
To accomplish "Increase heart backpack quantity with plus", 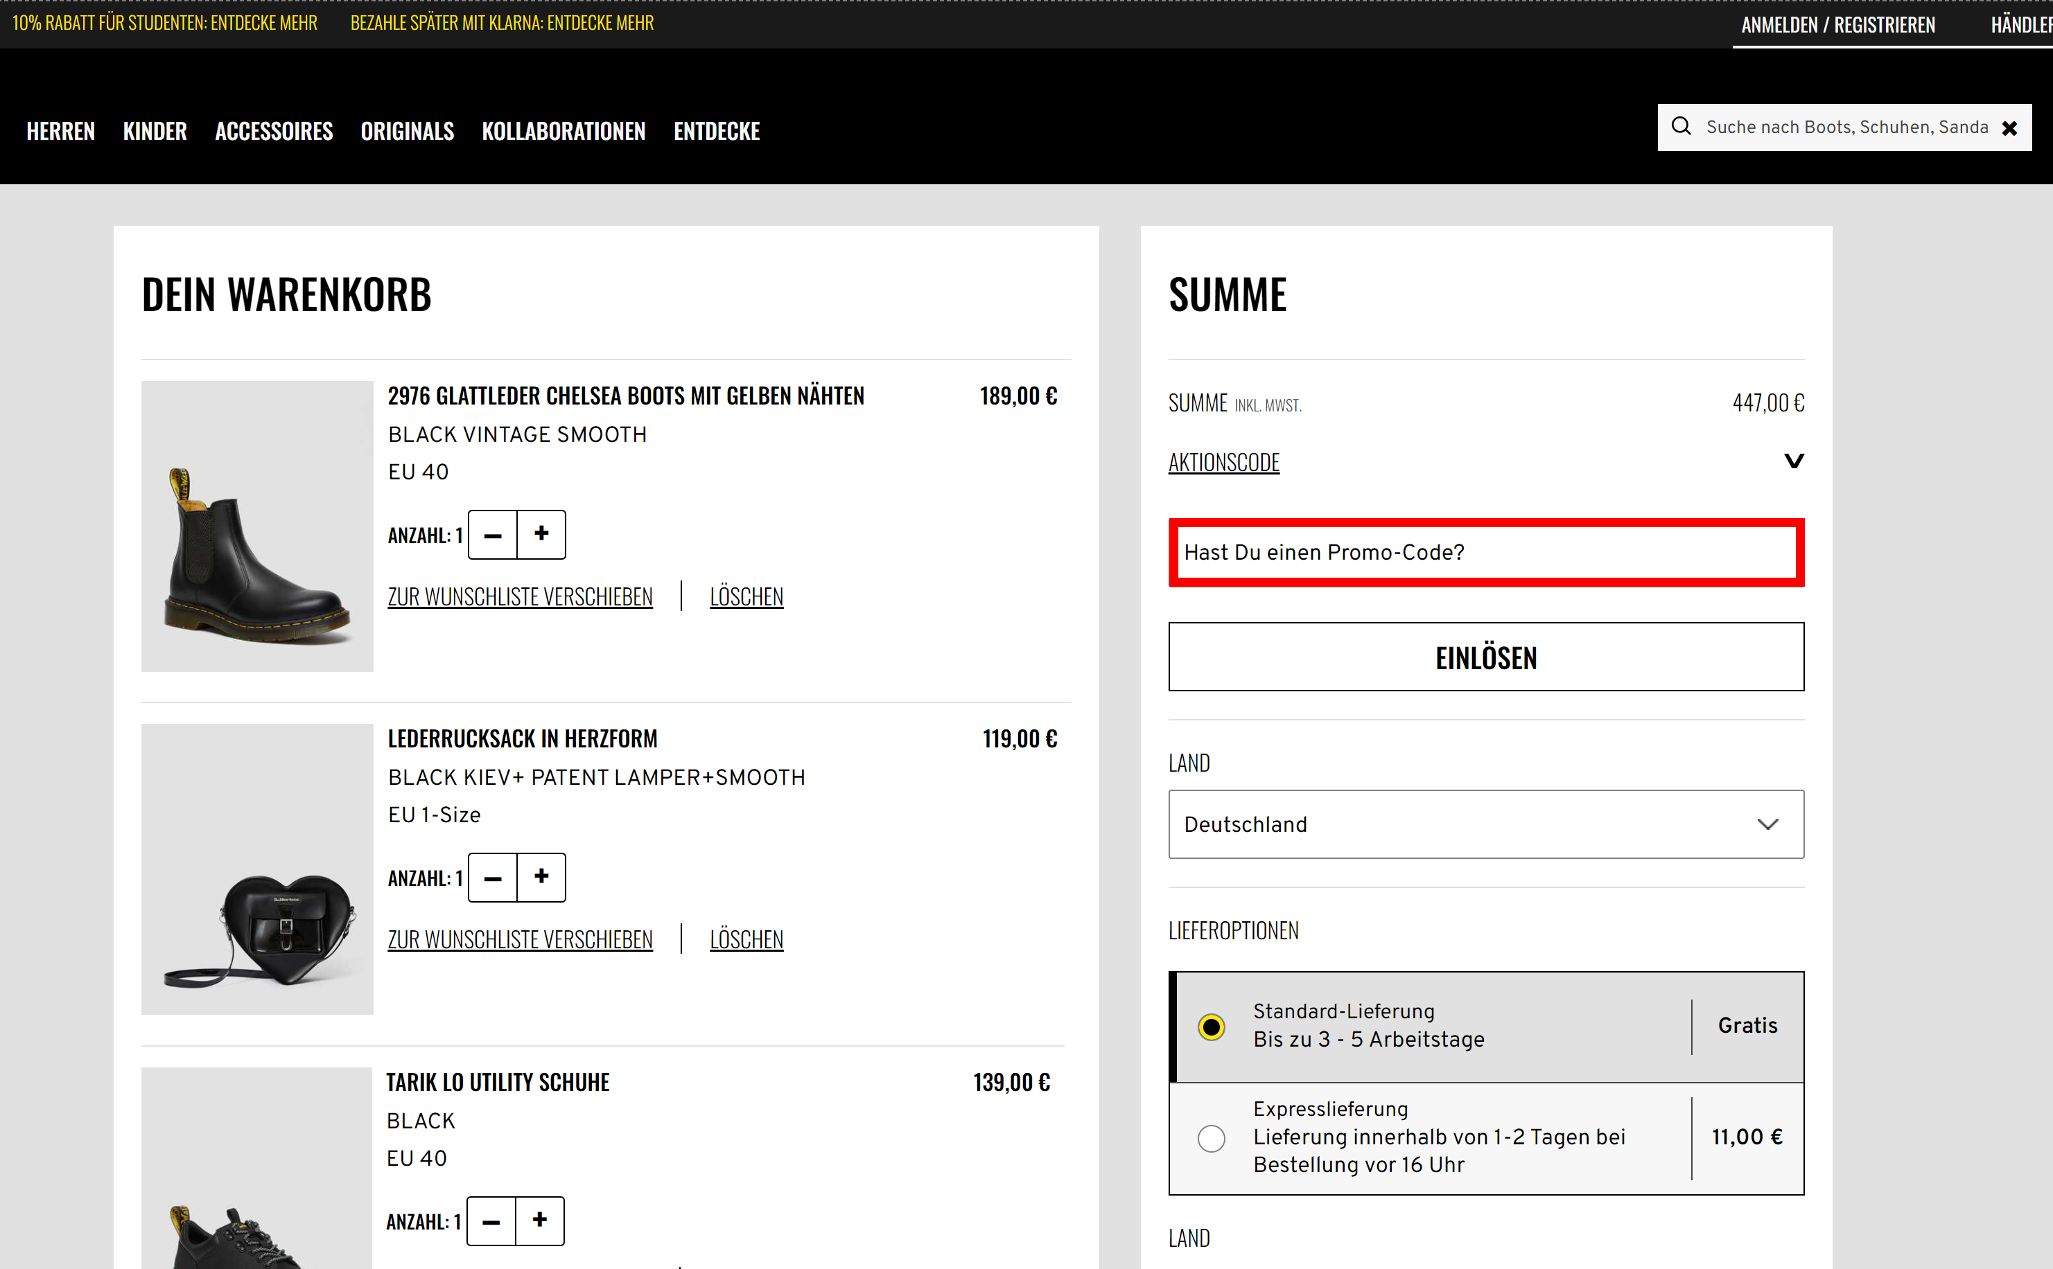I will [x=541, y=877].
